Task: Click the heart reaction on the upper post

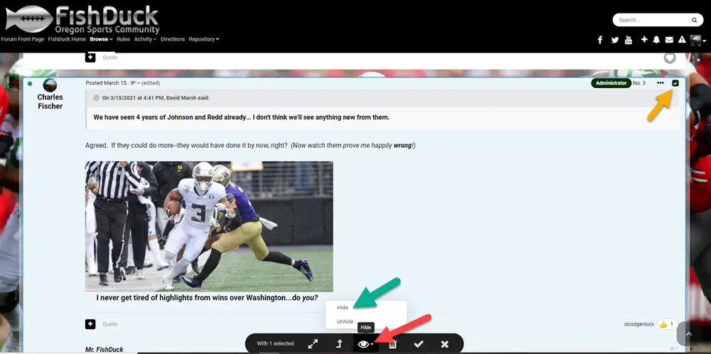Action: [x=670, y=58]
